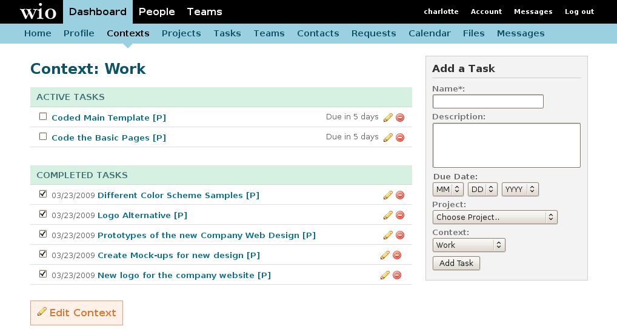Check the Coded Main Template checkbox

coord(43,116)
